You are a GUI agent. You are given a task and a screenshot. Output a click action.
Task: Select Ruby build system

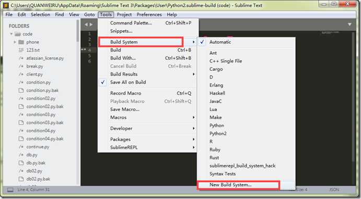(x=247, y=150)
